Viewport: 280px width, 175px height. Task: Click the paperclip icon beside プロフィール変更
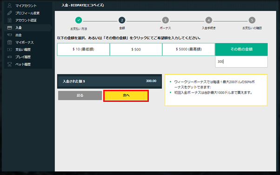(x=10, y=13)
